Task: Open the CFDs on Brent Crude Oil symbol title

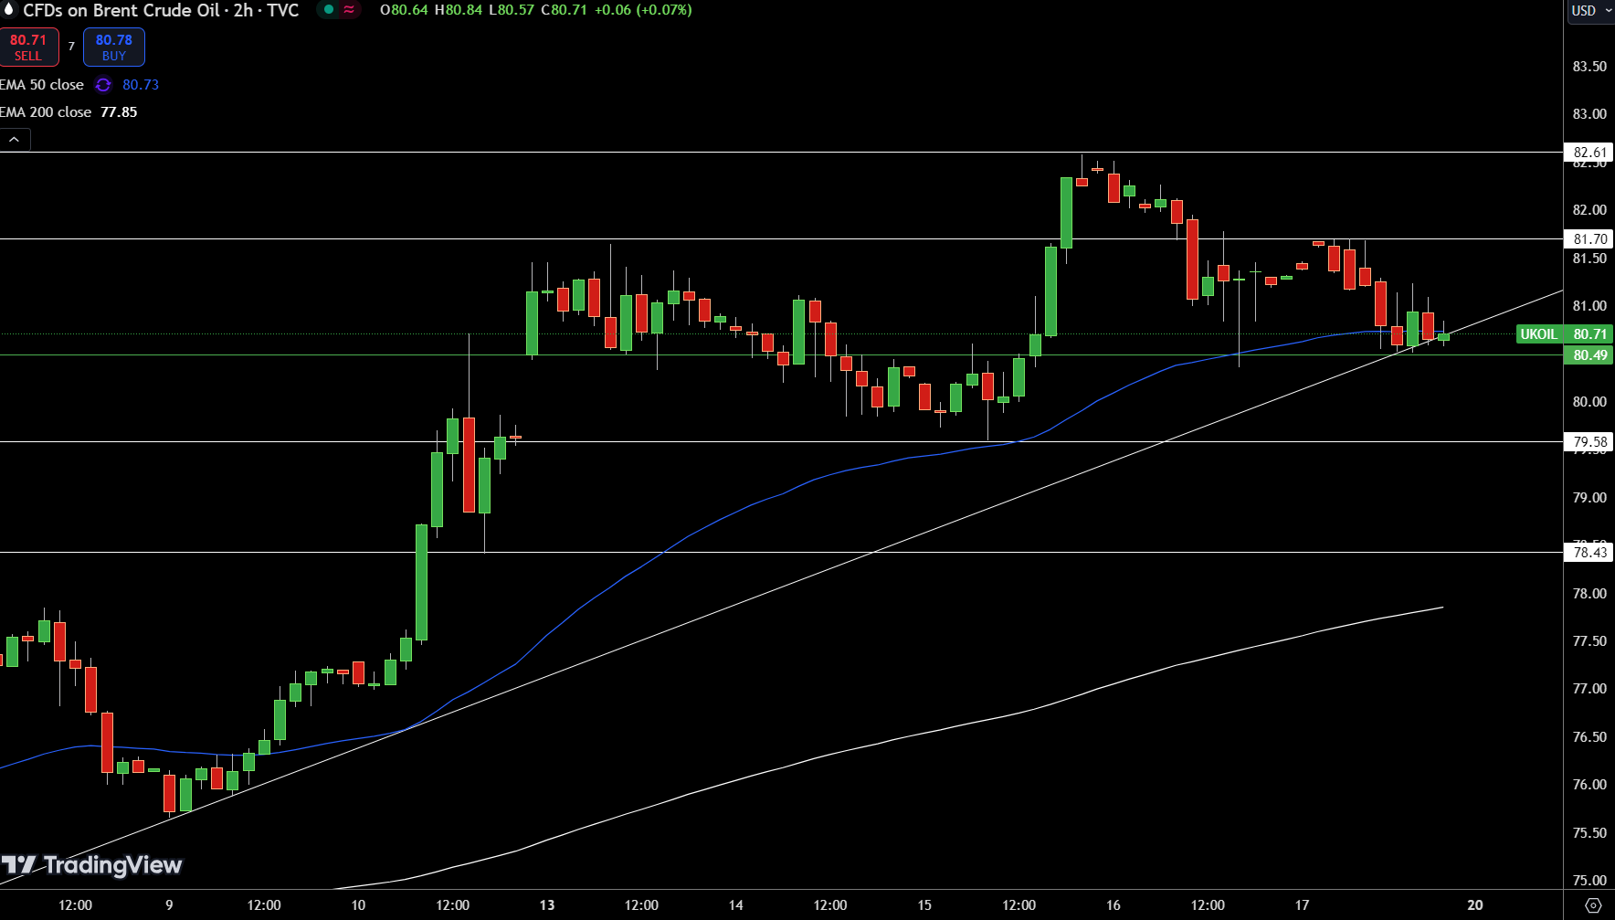Action: tap(161, 10)
